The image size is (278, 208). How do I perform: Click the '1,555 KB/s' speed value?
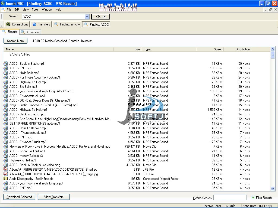[x=215, y=110]
